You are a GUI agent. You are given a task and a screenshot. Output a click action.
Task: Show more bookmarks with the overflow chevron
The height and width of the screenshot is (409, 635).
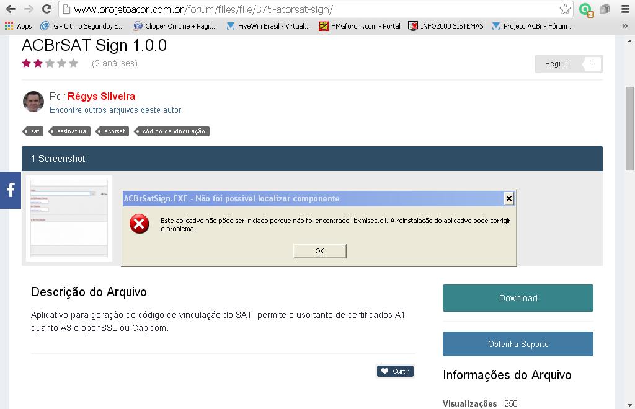point(625,26)
